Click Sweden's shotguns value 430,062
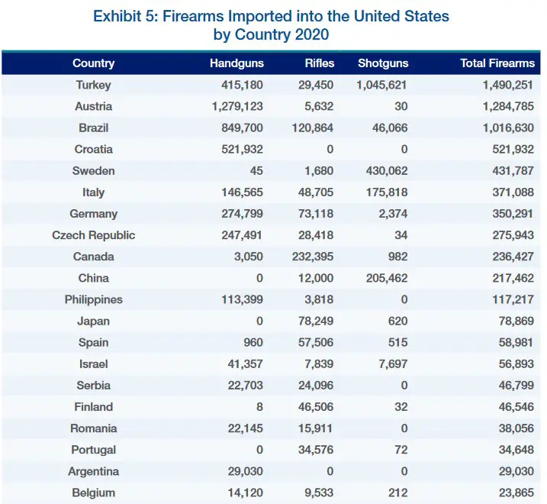547x504 pixels. pyautogui.click(x=387, y=171)
